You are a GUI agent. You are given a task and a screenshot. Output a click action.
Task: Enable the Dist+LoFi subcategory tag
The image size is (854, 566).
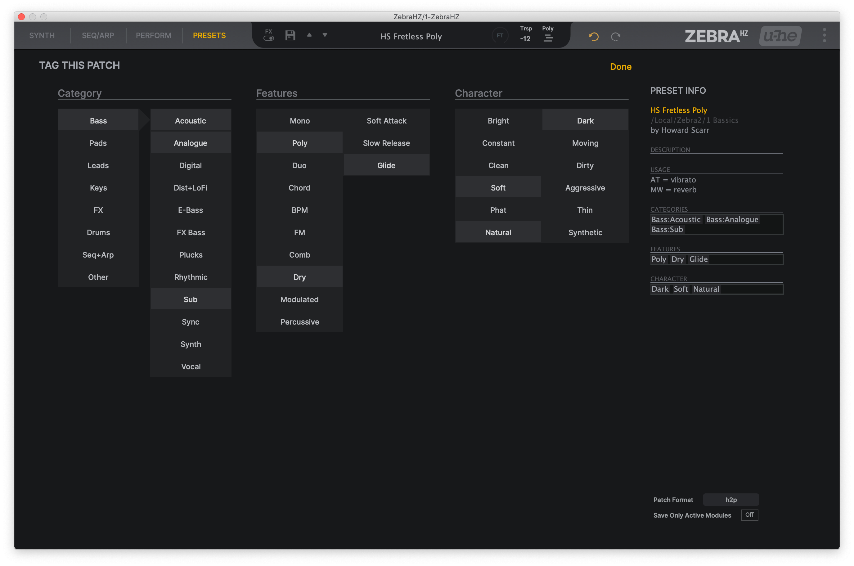[x=191, y=188]
